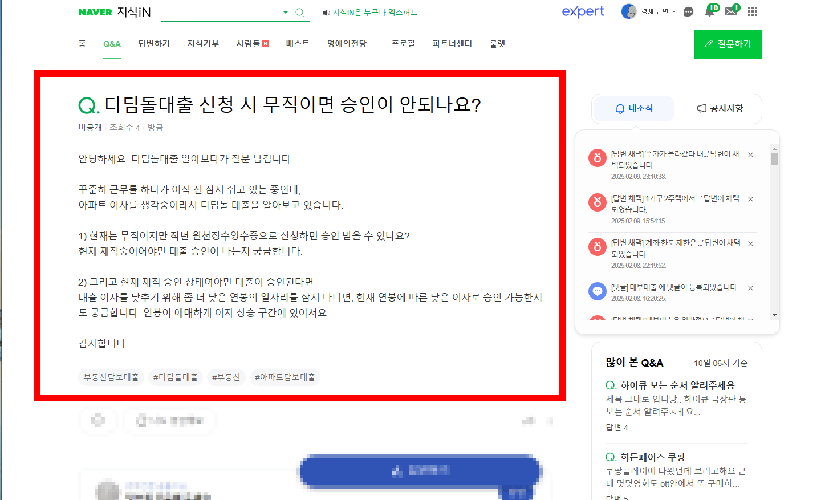This screenshot has height=500, width=829.
Task: Click the #디딤돌대출 tag
Action: tap(176, 377)
